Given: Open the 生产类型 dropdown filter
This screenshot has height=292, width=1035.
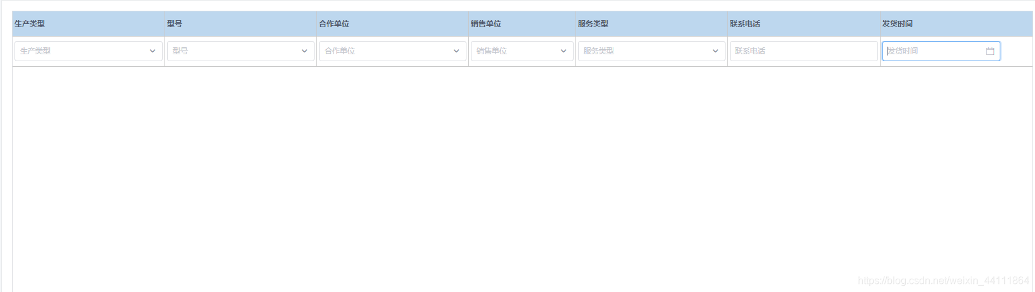Looking at the screenshot, I should tap(88, 51).
